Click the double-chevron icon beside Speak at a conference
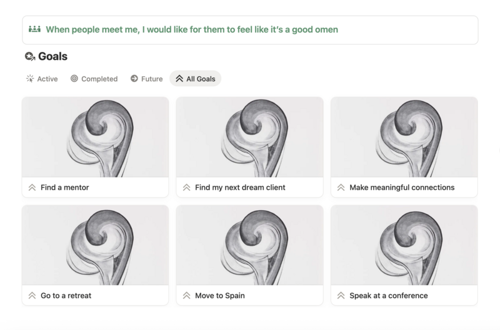500x330 pixels. 341,296
